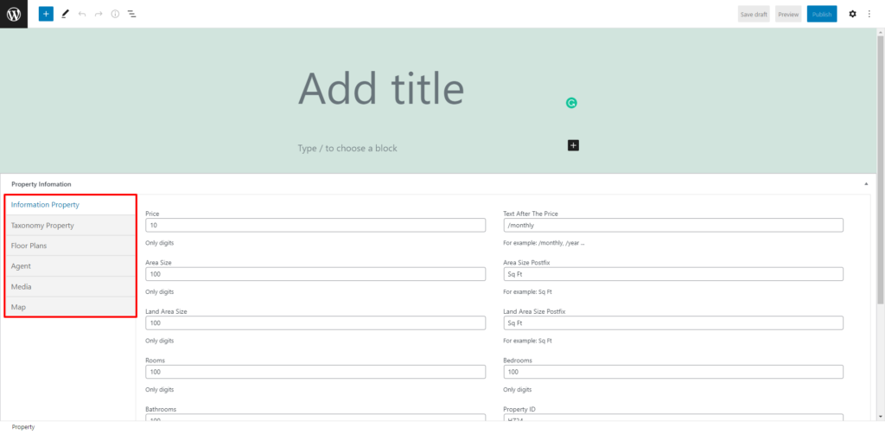Open the Floor Plans tab

point(71,246)
